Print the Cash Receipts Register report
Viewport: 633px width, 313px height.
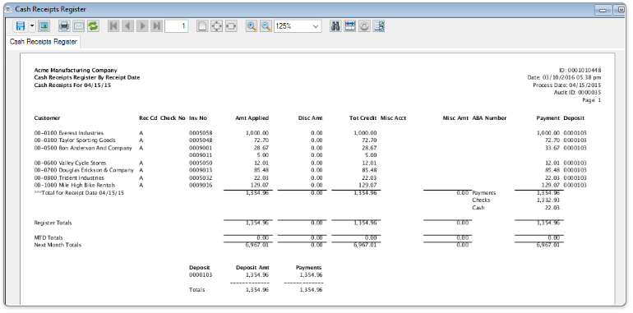click(x=64, y=26)
